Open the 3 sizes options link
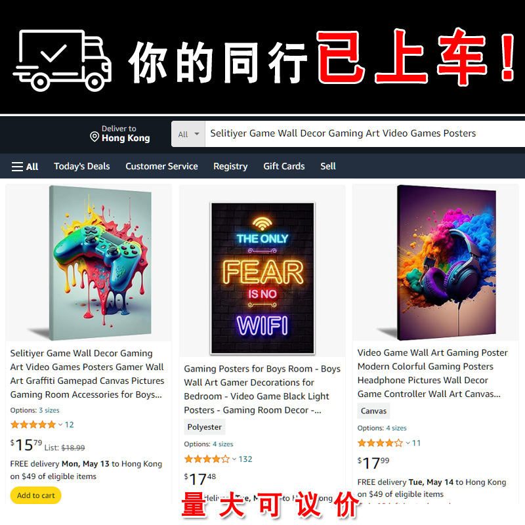525x525 pixels. (x=49, y=411)
